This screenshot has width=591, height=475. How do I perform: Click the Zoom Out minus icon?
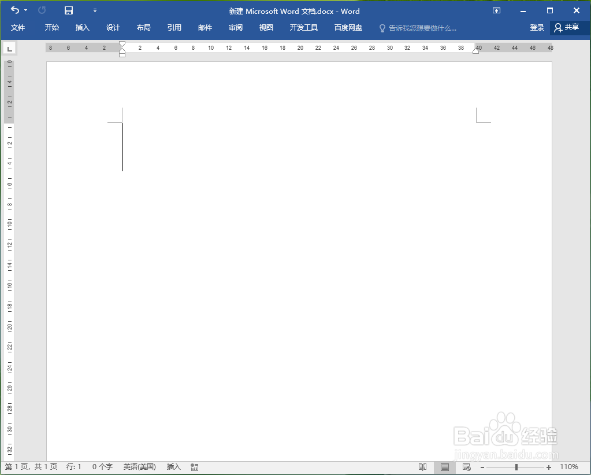tap(482, 467)
